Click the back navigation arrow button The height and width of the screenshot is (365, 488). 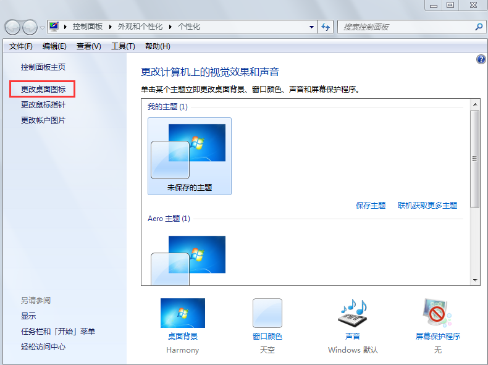point(13,27)
